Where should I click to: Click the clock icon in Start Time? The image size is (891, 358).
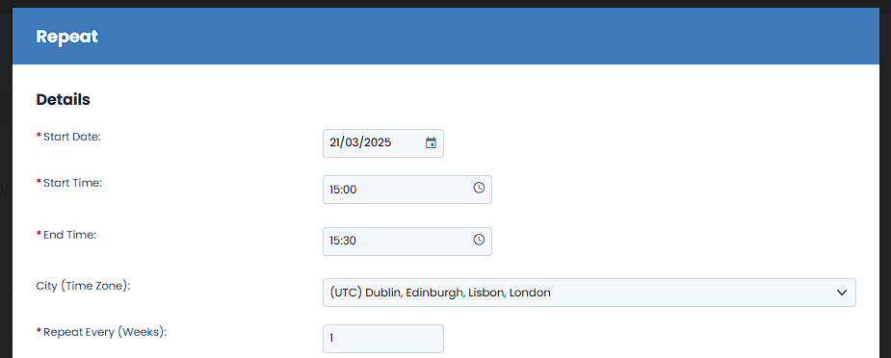[x=479, y=188]
